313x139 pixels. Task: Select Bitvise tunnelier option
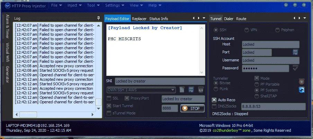click(x=216, y=83)
